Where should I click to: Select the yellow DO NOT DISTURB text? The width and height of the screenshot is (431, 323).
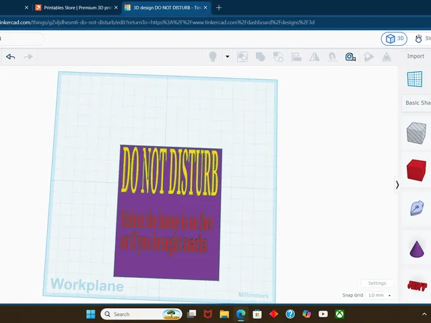(170, 172)
